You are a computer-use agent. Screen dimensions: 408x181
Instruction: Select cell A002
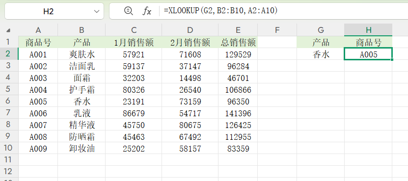[x=38, y=66]
